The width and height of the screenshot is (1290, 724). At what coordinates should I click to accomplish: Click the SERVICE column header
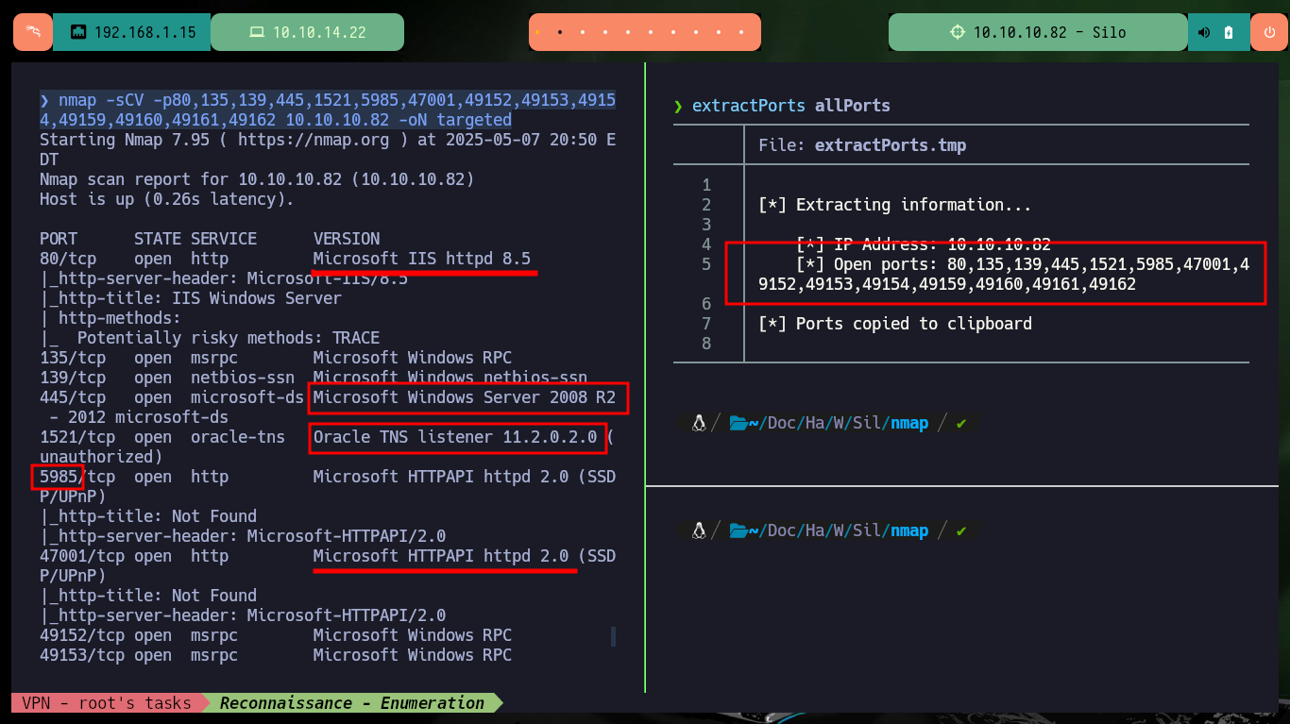224,239
